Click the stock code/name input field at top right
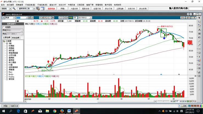 point(195,8)
